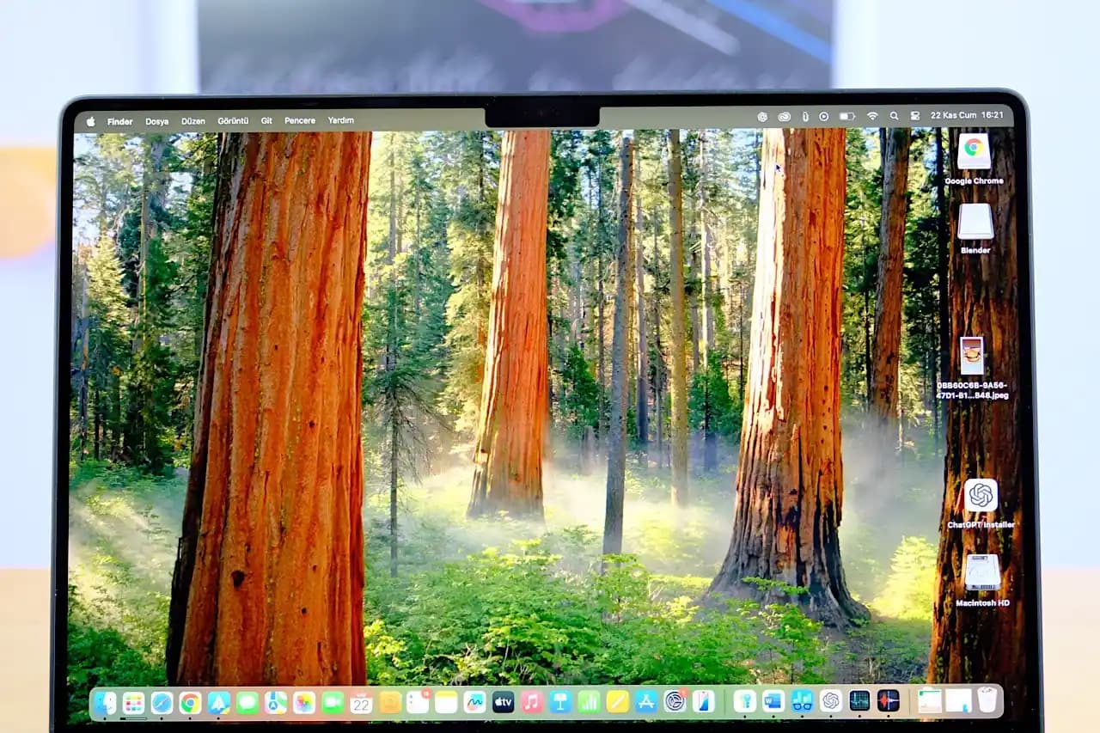Open Microsoft Word from the dock
Image resolution: width=1100 pixels, height=733 pixels.
click(773, 701)
